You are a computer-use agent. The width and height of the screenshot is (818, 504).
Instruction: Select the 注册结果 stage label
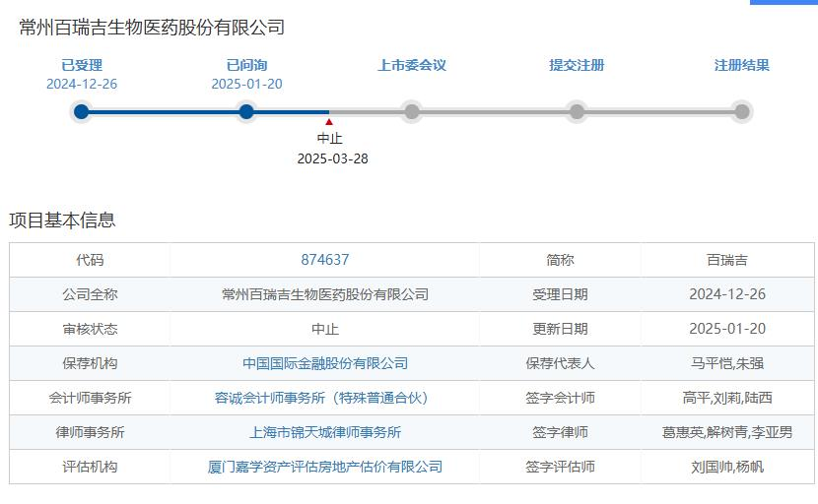[741, 65]
